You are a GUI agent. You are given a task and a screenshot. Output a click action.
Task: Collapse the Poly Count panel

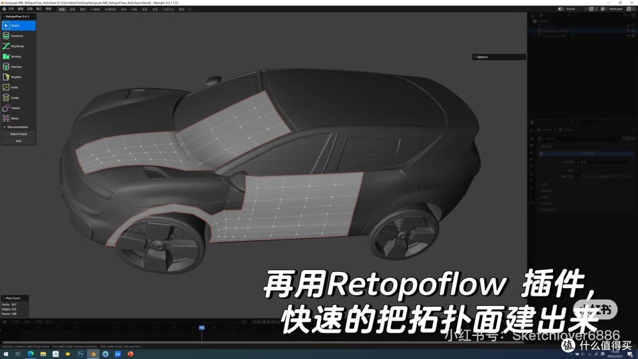[x=15, y=298]
